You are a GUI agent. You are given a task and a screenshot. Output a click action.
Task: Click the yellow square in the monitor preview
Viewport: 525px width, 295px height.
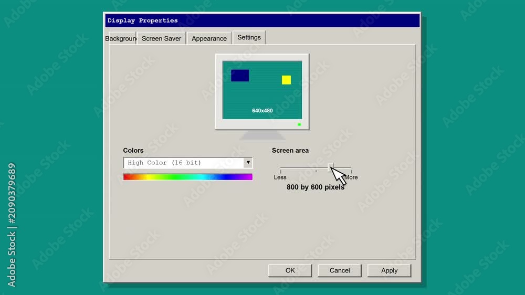pyautogui.click(x=286, y=80)
